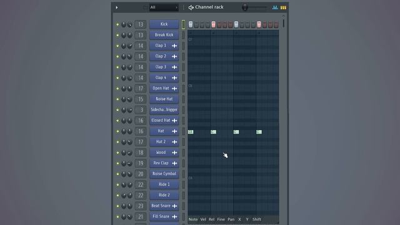The image size is (400, 225).
Task: Switch to the Shift tab
Action: coord(257,219)
